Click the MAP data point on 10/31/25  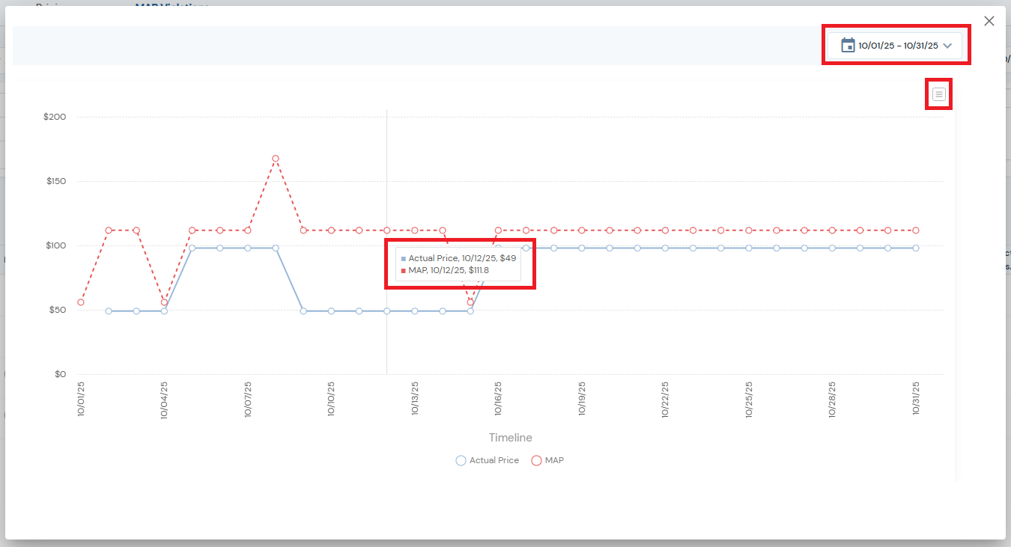915,230
